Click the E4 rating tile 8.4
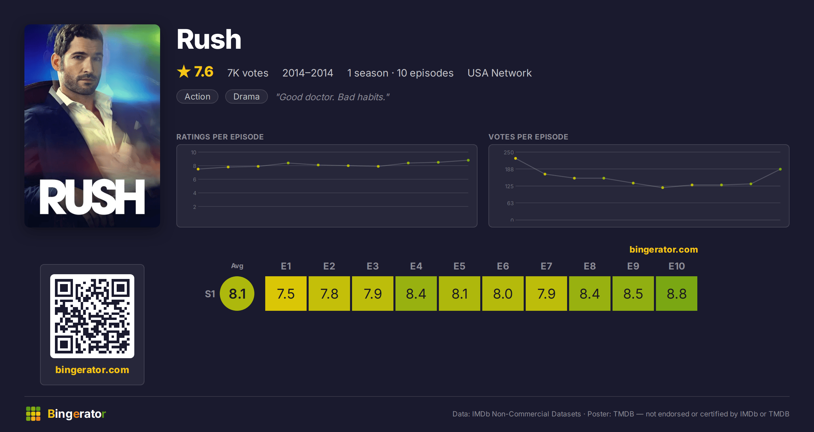Image resolution: width=814 pixels, height=432 pixels. click(x=416, y=294)
